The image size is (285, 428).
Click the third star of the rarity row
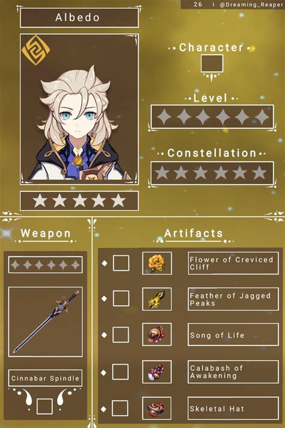tap(79, 200)
